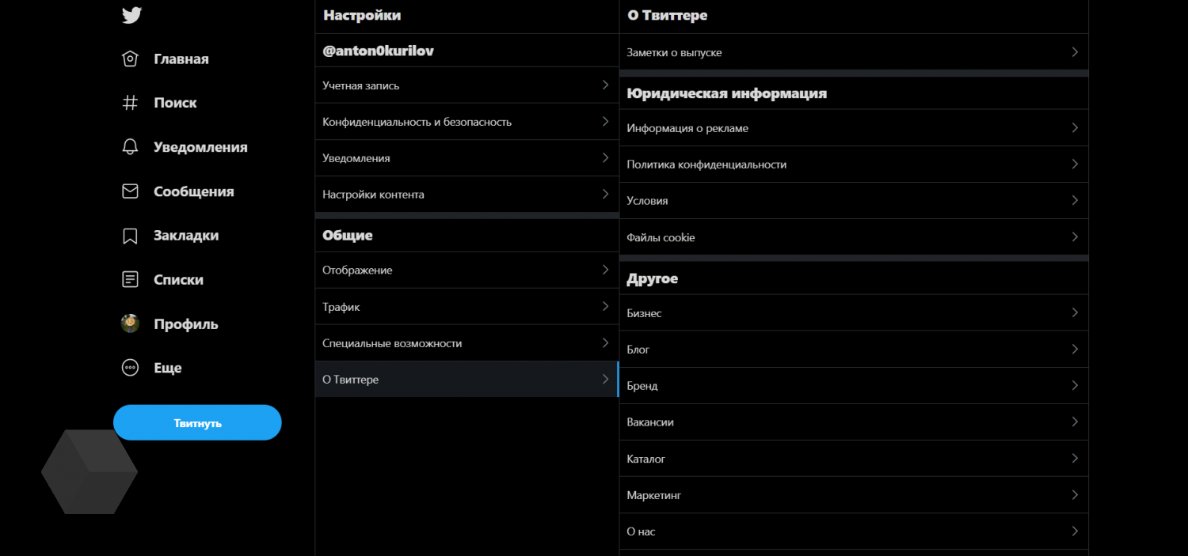Click the Twitter bird logo
This screenshot has width=1188, height=556.
[x=131, y=15]
